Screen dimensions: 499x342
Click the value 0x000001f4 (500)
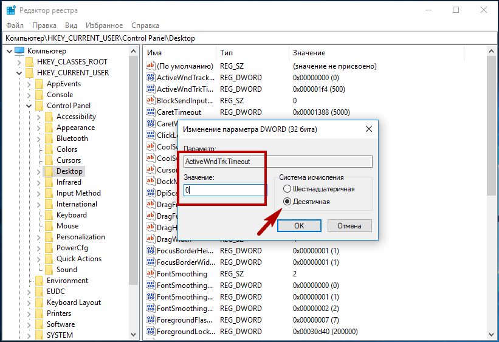coord(319,89)
